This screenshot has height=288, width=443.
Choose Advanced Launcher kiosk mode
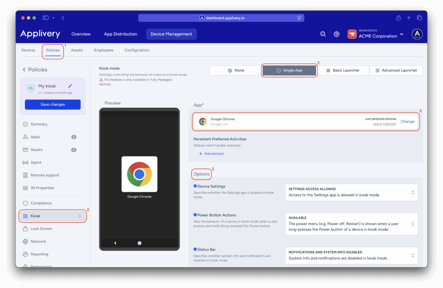396,70
